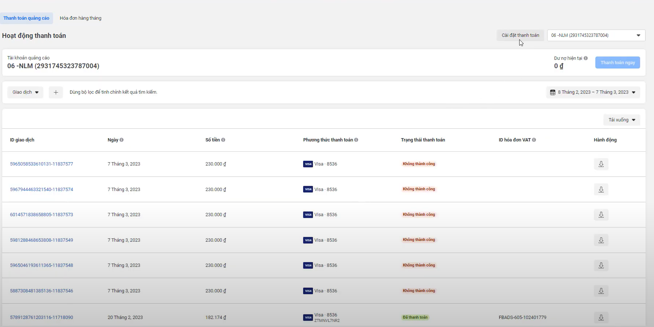
Task: Open the date range picker dropdown
Action: point(593,92)
